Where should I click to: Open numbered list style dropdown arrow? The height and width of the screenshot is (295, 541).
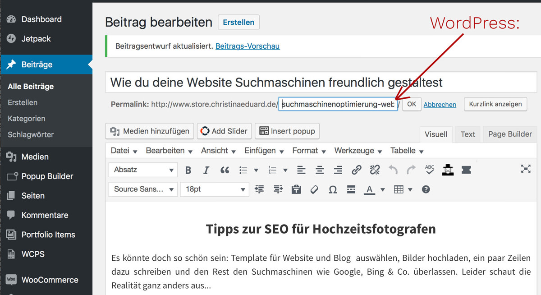(x=285, y=171)
